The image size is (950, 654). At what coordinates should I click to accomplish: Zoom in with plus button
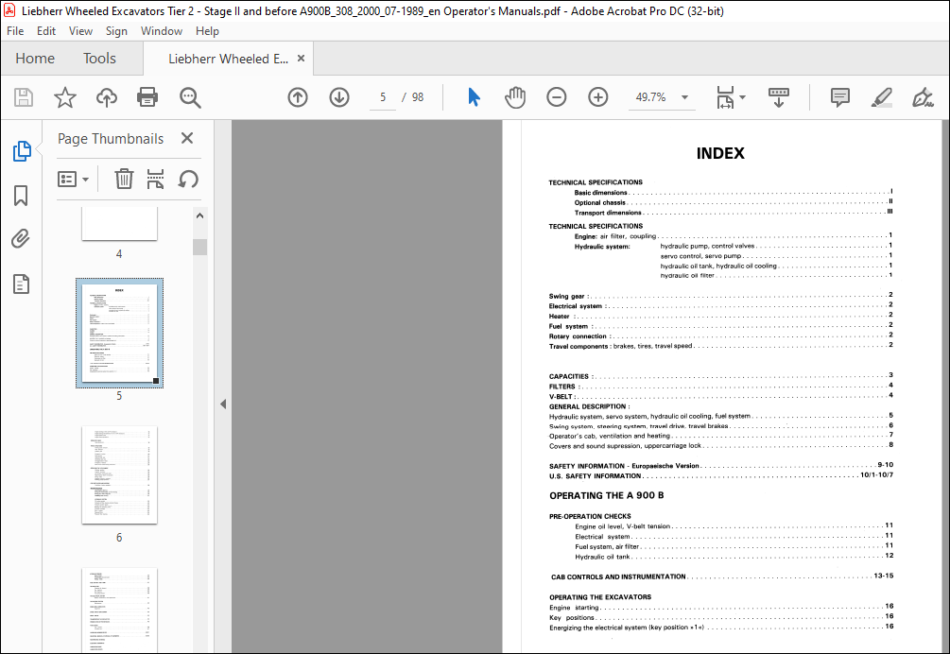coord(598,97)
